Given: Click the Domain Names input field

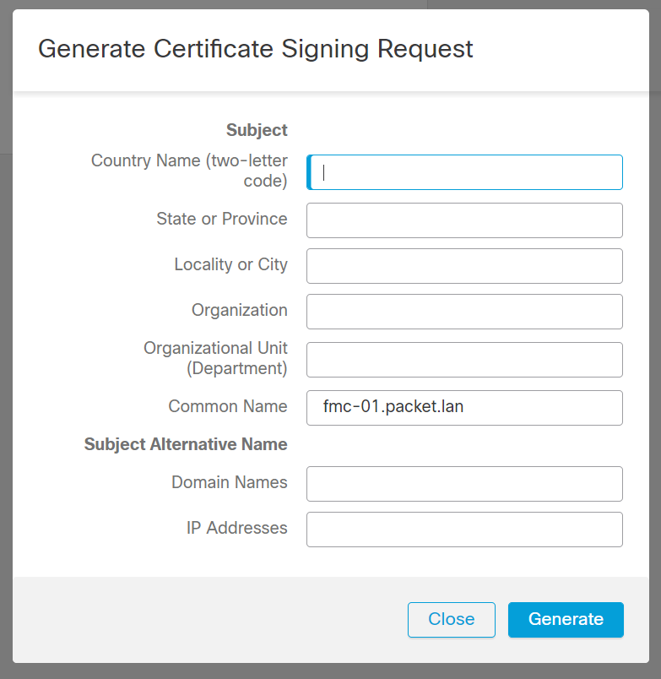Looking at the screenshot, I should [x=464, y=483].
